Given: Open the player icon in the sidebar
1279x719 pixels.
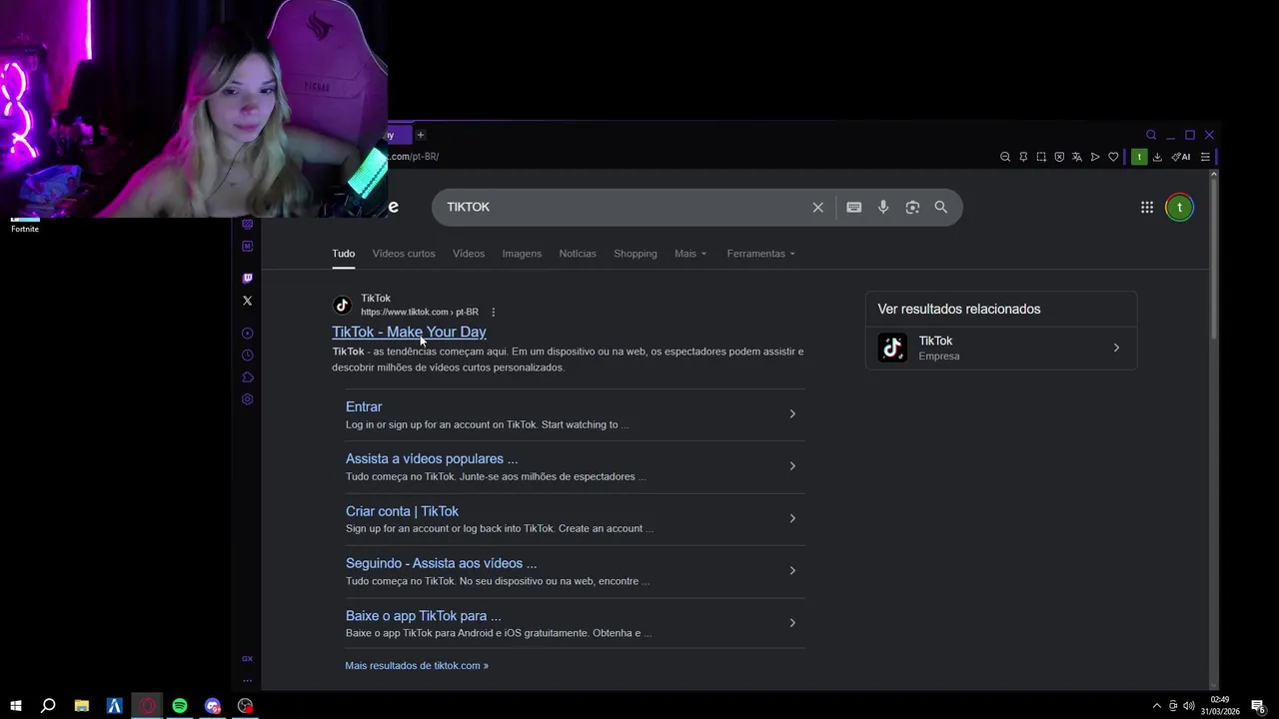Looking at the screenshot, I should point(248,334).
